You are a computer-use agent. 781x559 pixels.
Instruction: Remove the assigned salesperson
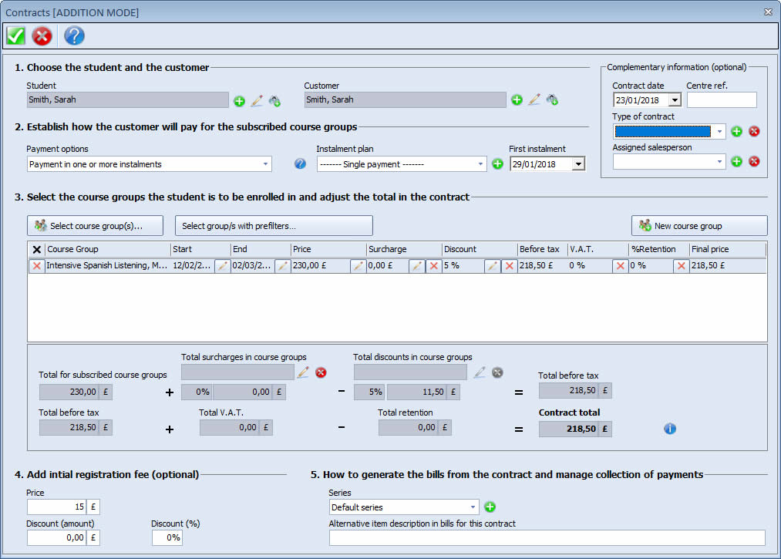(x=754, y=161)
